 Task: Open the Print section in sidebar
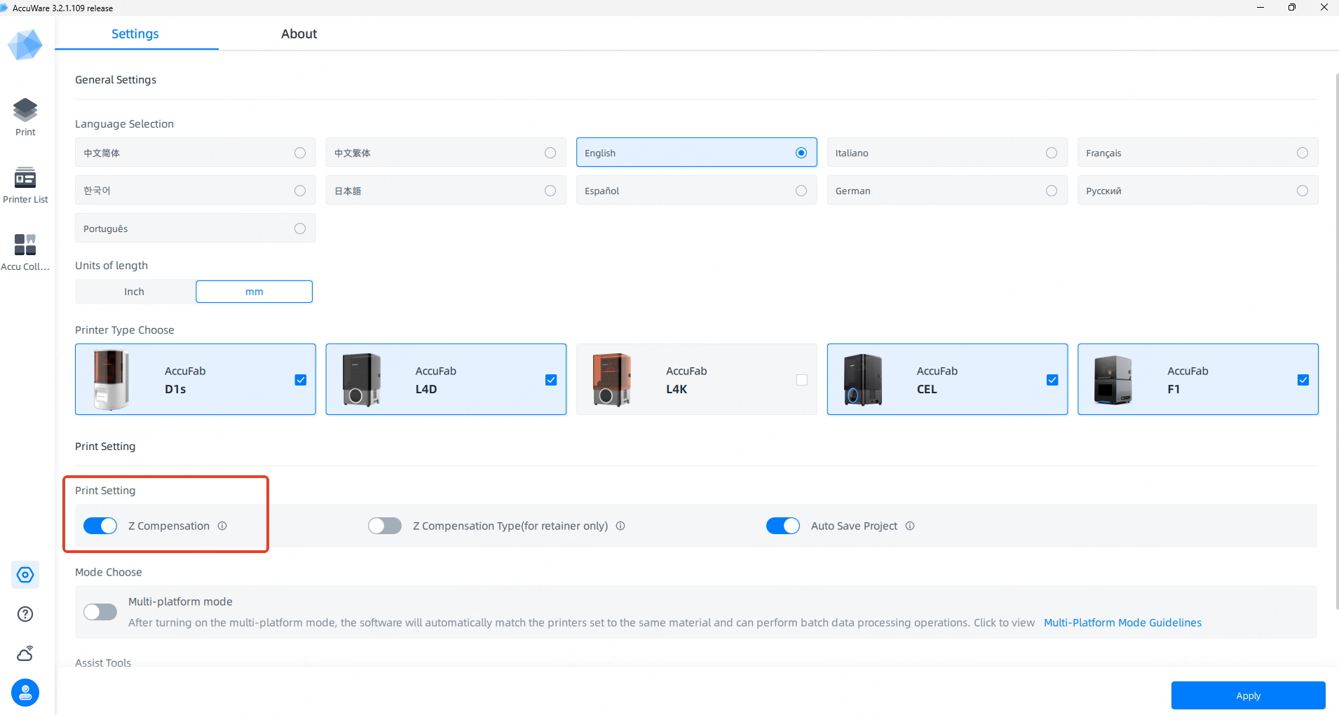[25, 117]
